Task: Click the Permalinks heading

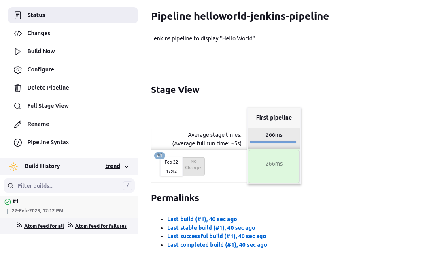Action: [175, 198]
